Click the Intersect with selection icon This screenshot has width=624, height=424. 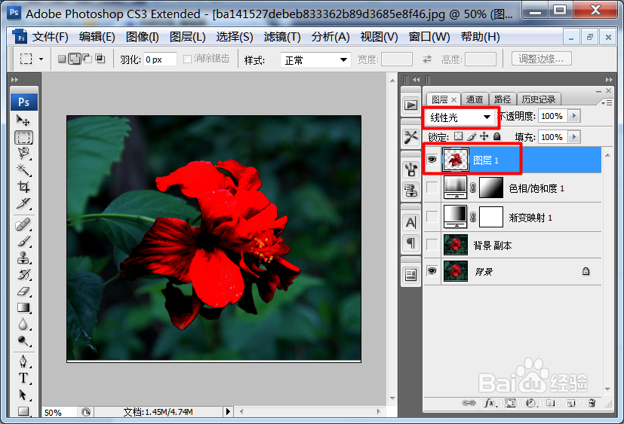tap(100, 59)
